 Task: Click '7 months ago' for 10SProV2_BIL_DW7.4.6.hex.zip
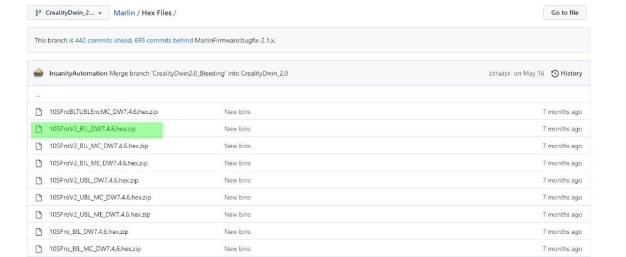click(562, 129)
